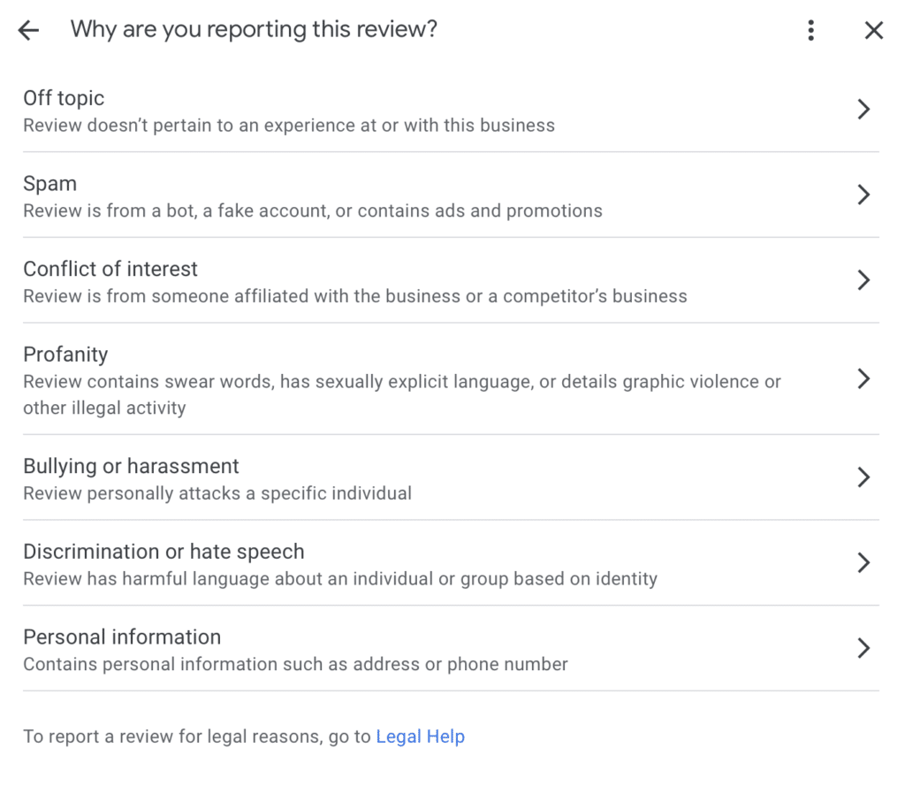Viewport: 905px width, 786px height.
Task: Choose Bullying or harassment option
Action: click(x=451, y=478)
